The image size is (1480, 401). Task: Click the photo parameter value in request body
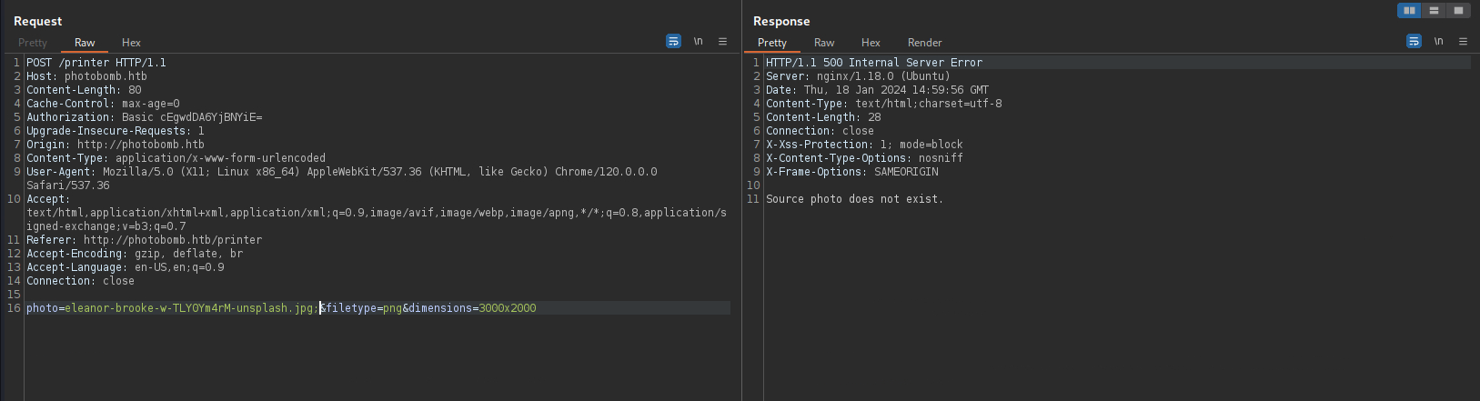click(x=192, y=308)
